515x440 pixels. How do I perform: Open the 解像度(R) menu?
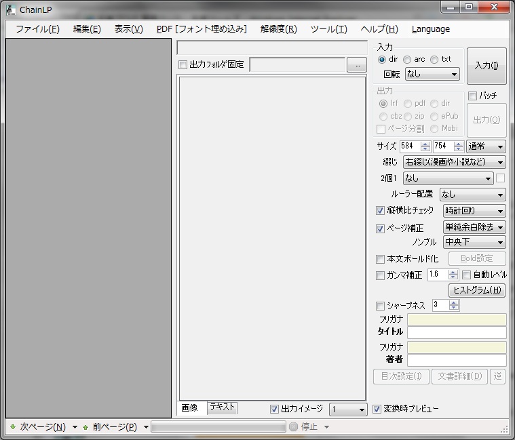[x=278, y=29]
